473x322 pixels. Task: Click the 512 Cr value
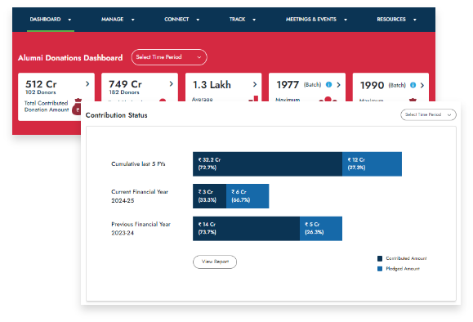tap(41, 84)
